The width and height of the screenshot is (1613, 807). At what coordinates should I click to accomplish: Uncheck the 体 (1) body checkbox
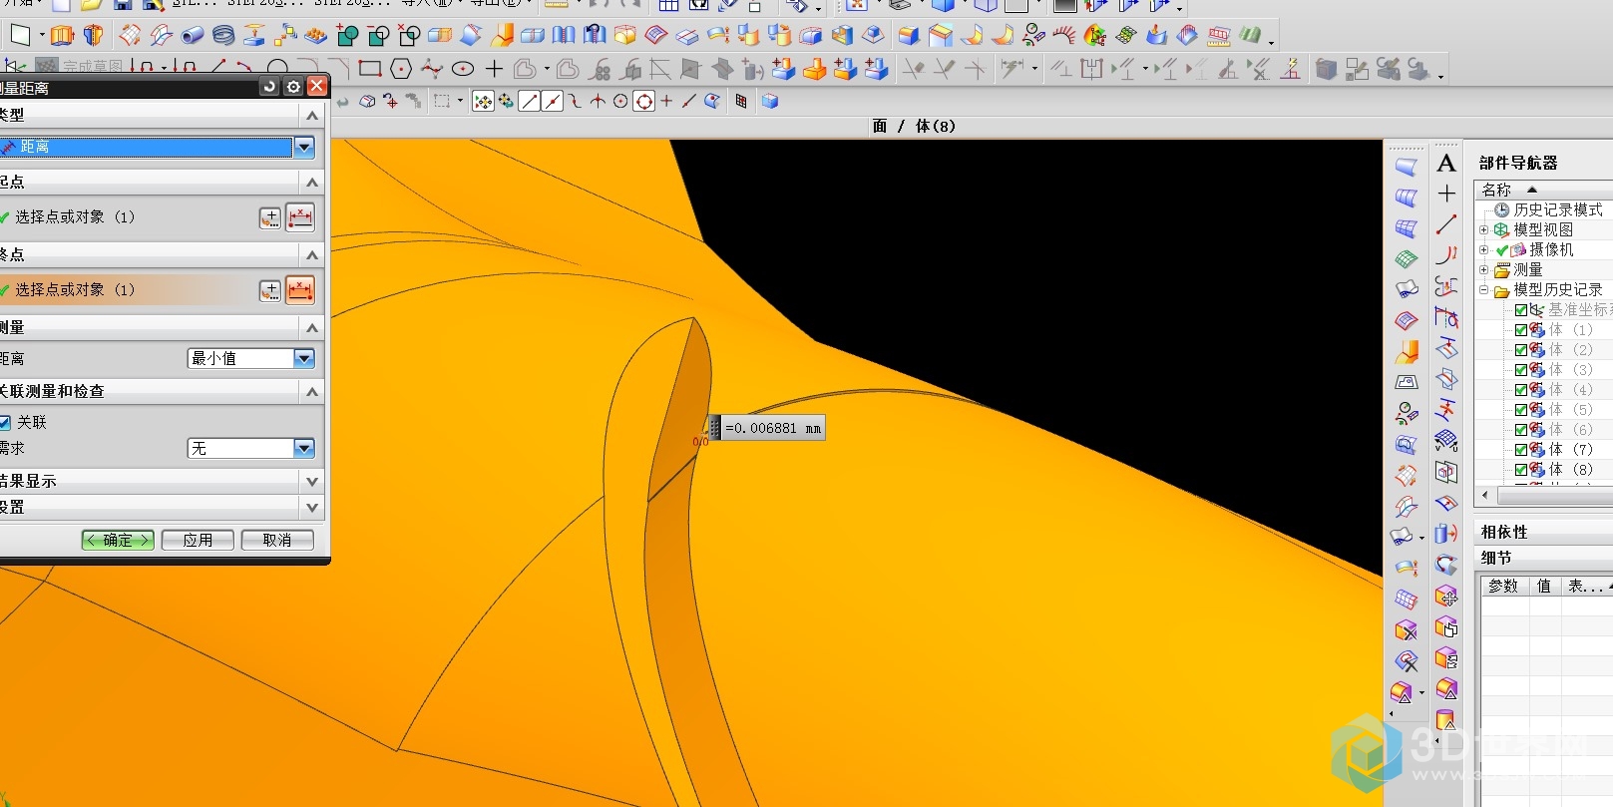point(1521,330)
